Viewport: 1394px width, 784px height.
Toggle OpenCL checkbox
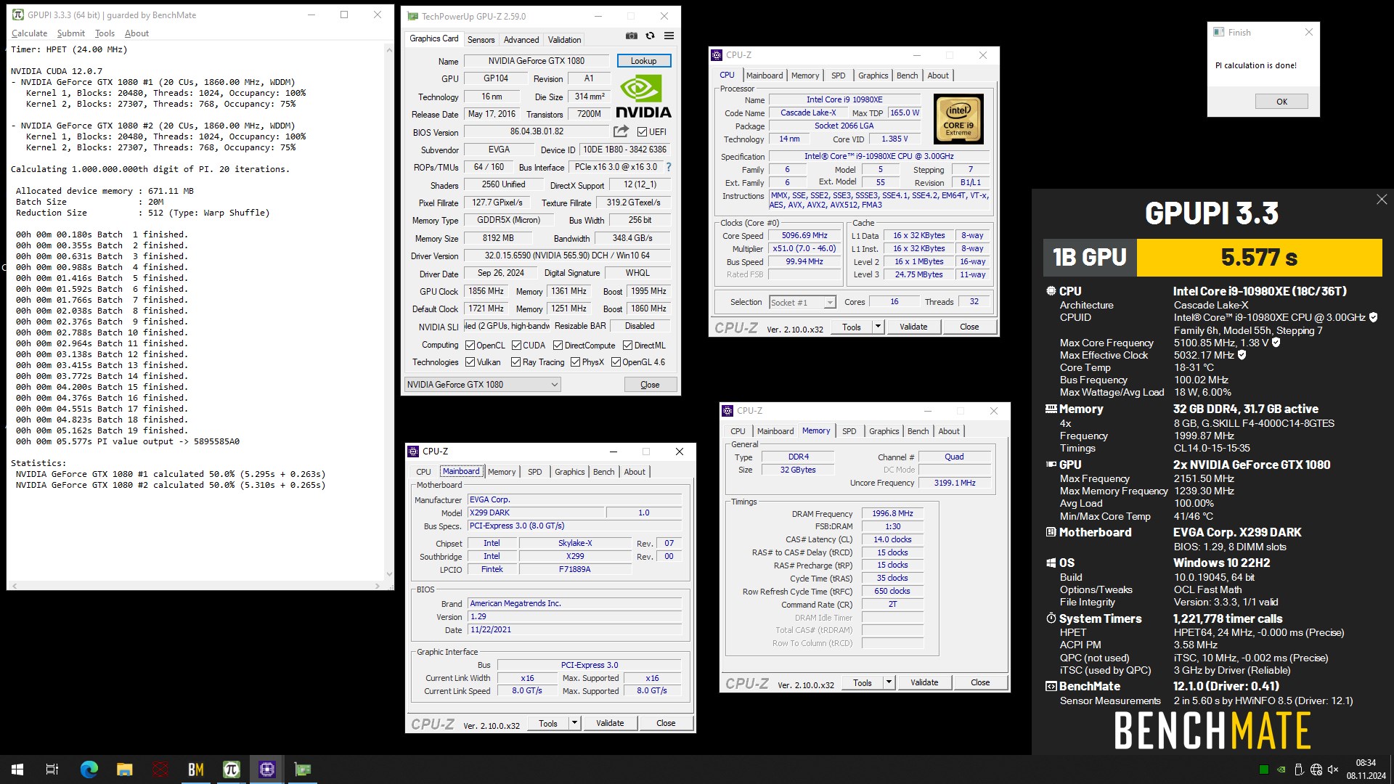coord(470,346)
